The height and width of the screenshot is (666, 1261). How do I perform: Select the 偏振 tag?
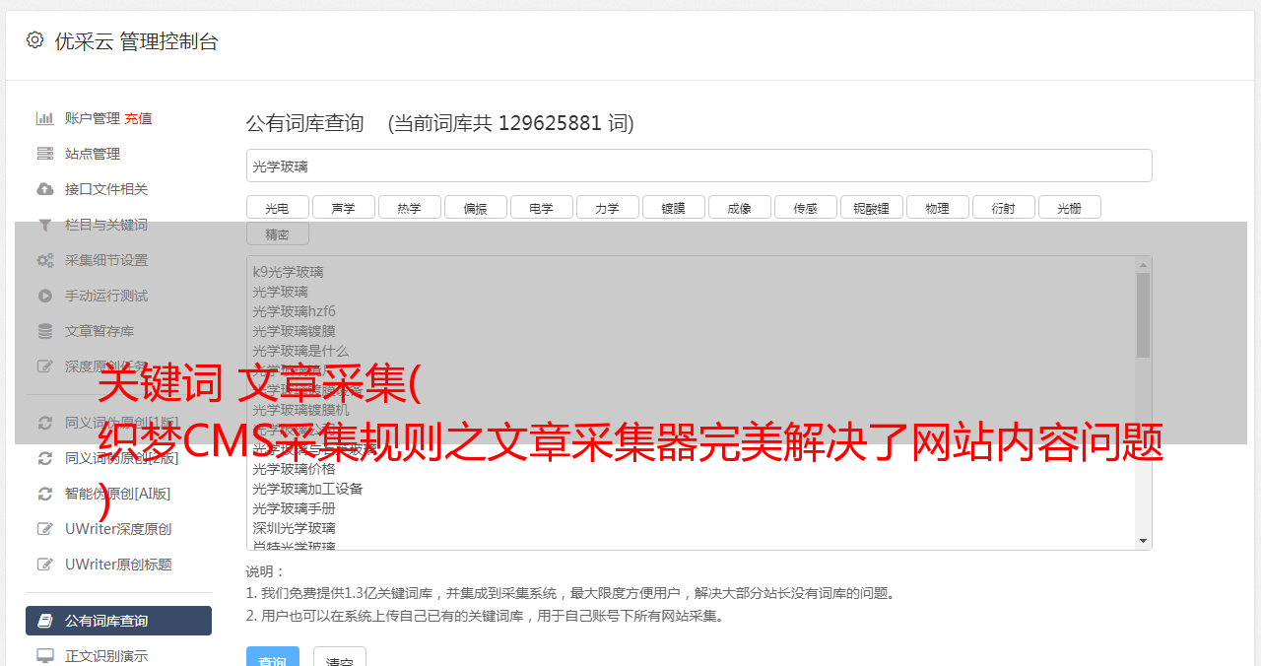[475, 207]
